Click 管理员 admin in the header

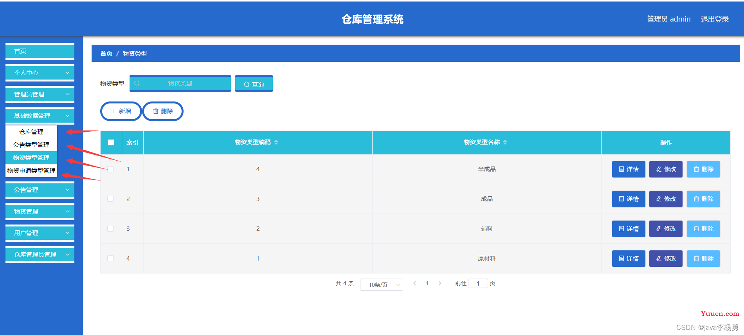click(x=669, y=19)
